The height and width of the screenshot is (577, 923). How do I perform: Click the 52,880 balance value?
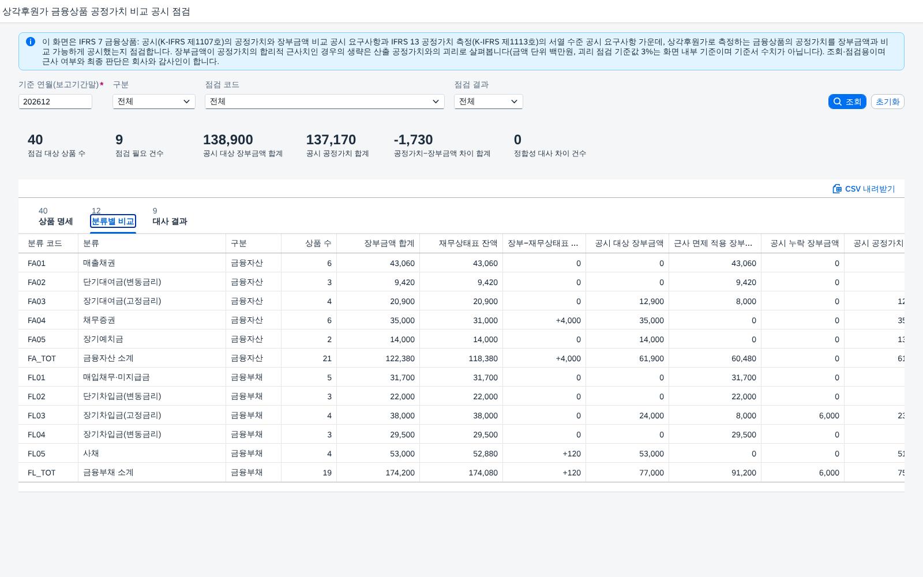461,454
